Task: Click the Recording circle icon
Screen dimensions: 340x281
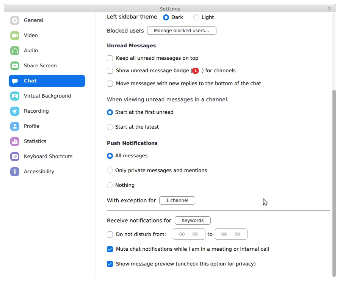Action: point(15,111)
